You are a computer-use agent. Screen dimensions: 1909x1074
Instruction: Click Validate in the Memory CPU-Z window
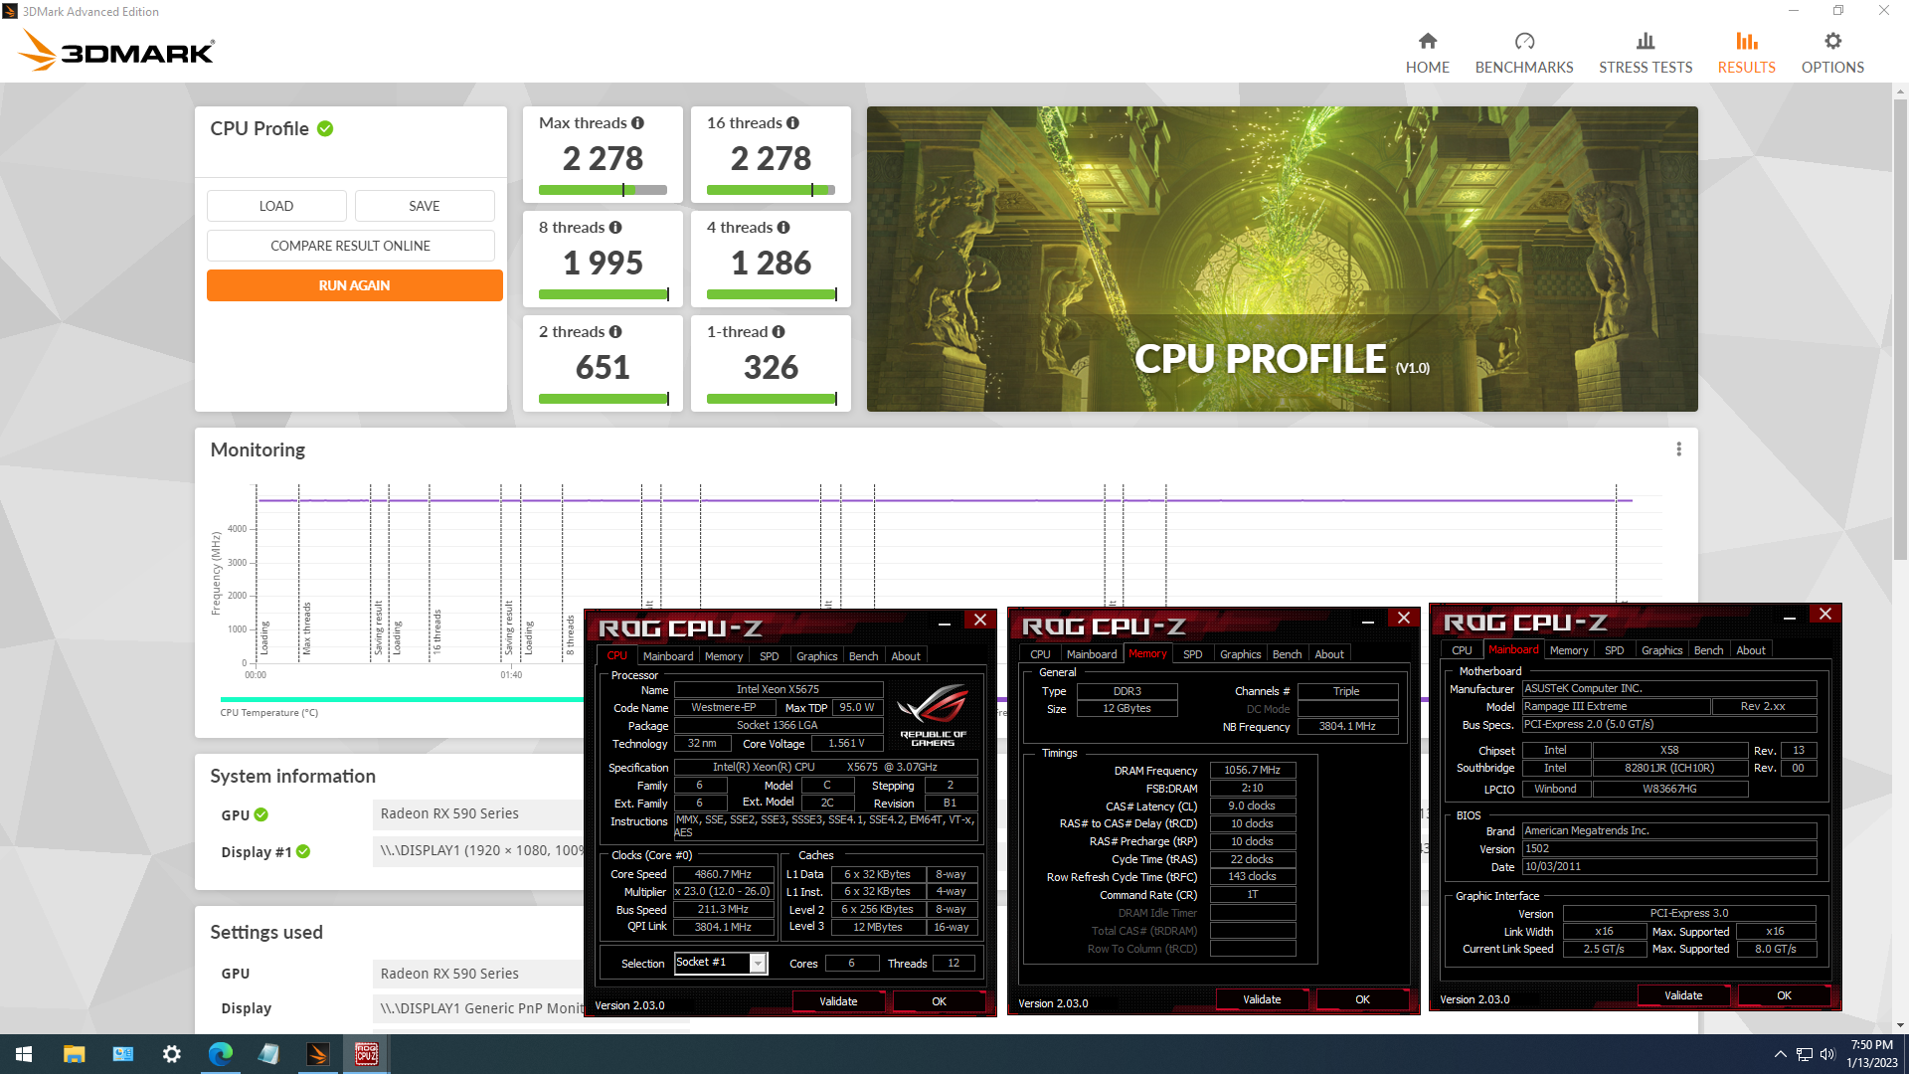(x=1261, y=999)
